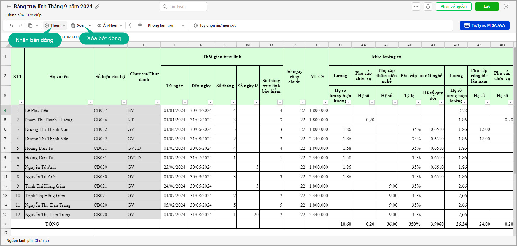Open filter dropdown on MLCS column
The width and height of the screenshot is (517, 246).
pyautogui.click(x=325, y=102)
